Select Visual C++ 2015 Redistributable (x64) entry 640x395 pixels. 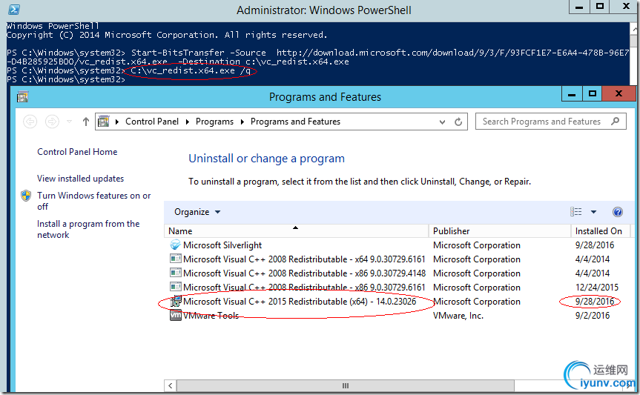(x=300, y=302)
